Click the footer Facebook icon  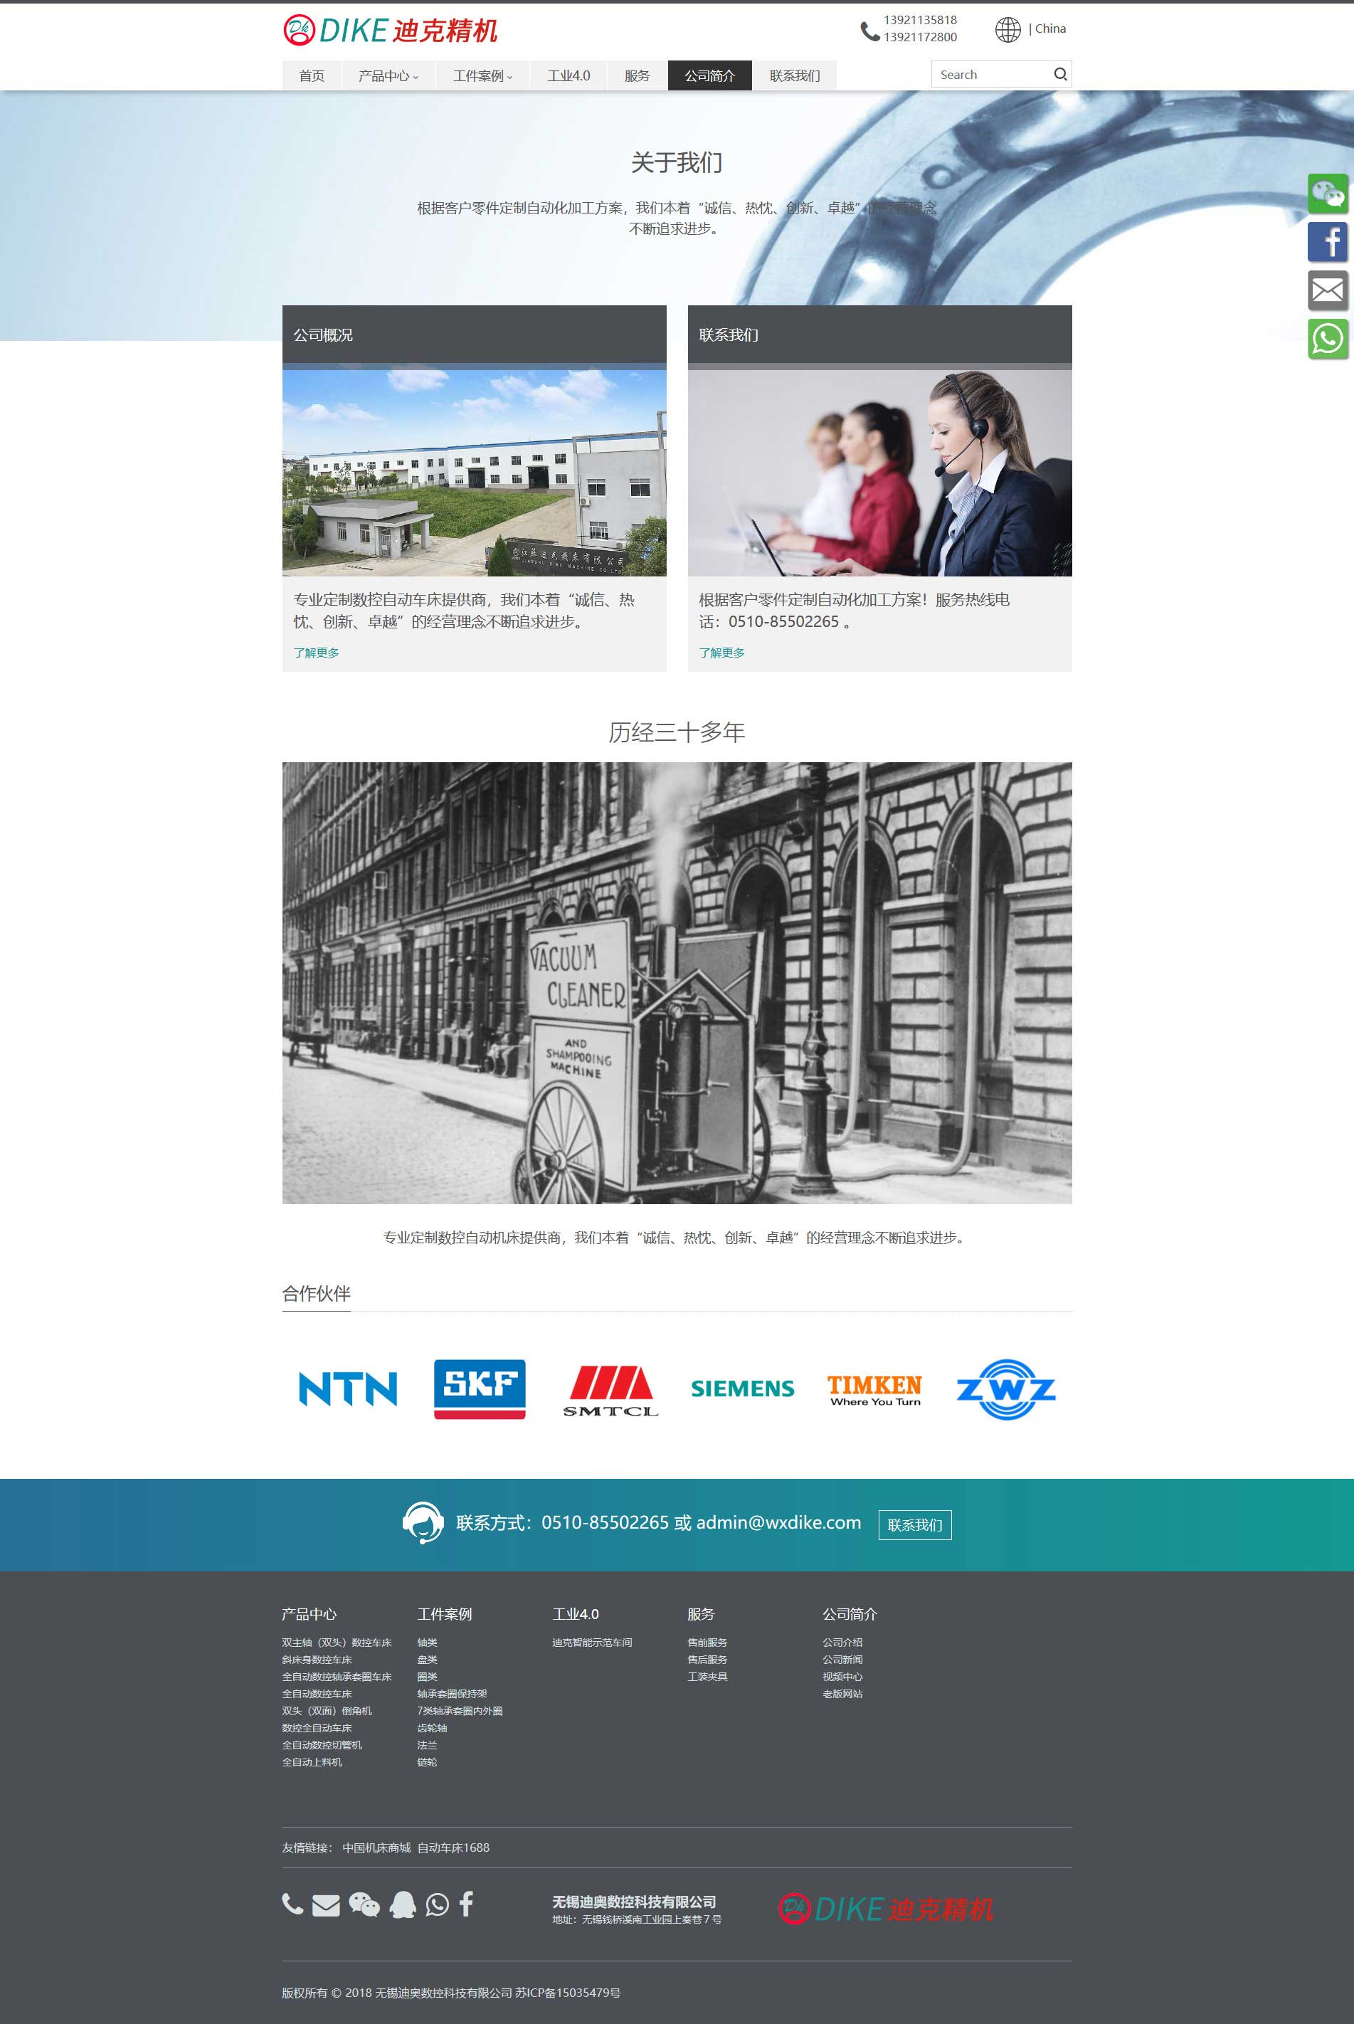pyautogui.click(x=466, y=1904)
